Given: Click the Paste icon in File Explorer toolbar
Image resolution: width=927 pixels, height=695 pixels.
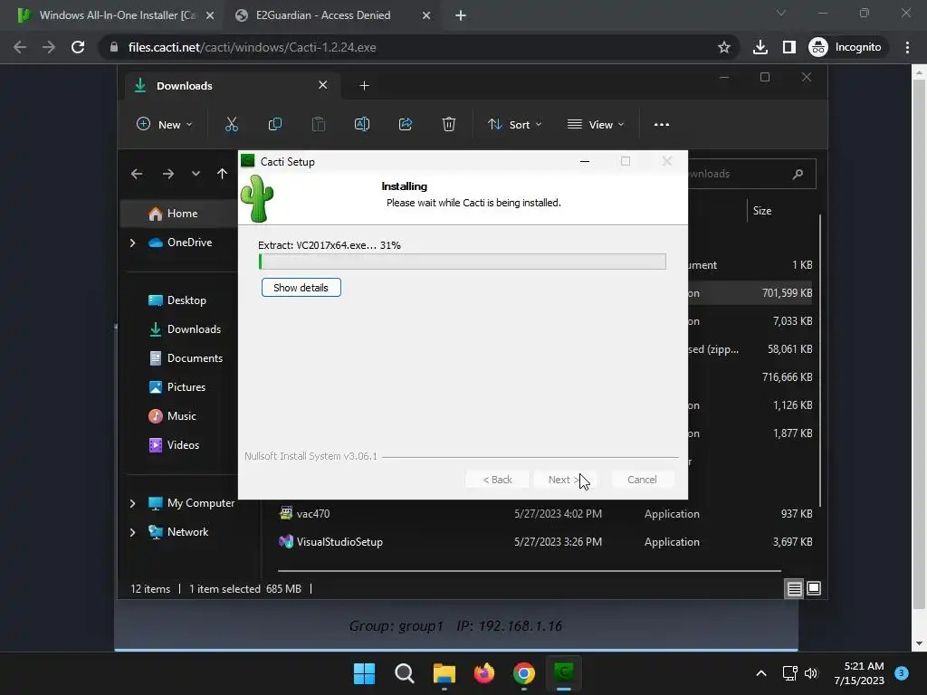Looking at the screenshot, I should (319, 124).
